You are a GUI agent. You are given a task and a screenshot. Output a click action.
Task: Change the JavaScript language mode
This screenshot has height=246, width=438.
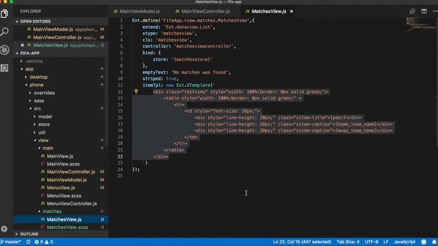pos(404,242)
